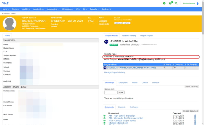This screenshot has width=204, height=125.
Task: Open the globe notifications icon
Action: pyautogui.click(x=170, y=3)
